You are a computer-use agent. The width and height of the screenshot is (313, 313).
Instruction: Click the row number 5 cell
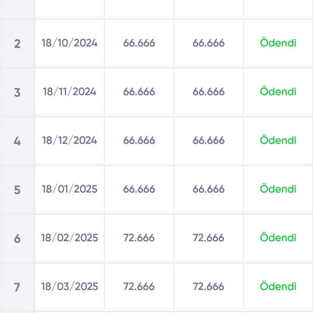17,190
